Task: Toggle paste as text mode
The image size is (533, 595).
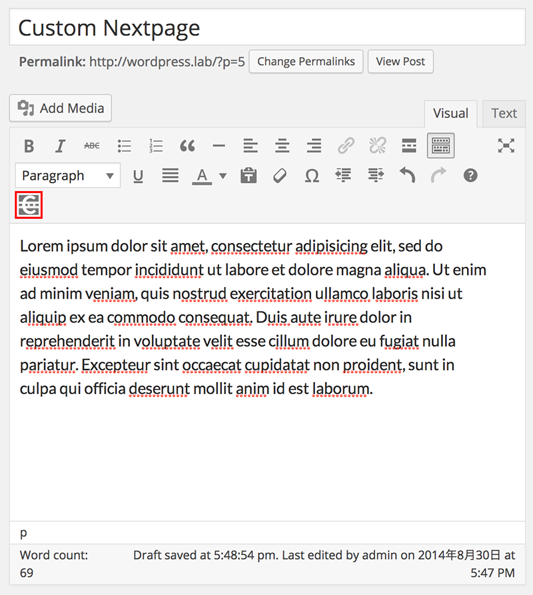Action: pos(249,176)
